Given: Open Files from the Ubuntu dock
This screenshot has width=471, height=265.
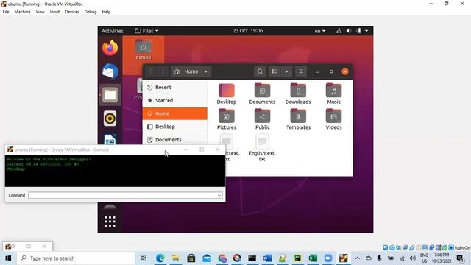Looking at the screenshot, I should (110, 95).
